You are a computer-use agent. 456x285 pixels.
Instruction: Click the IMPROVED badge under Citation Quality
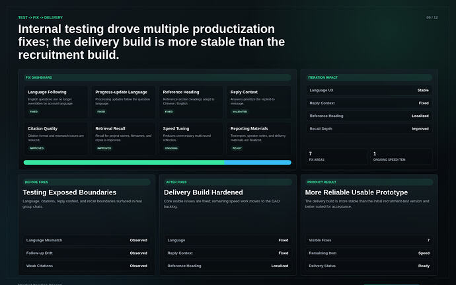[36, 148]
